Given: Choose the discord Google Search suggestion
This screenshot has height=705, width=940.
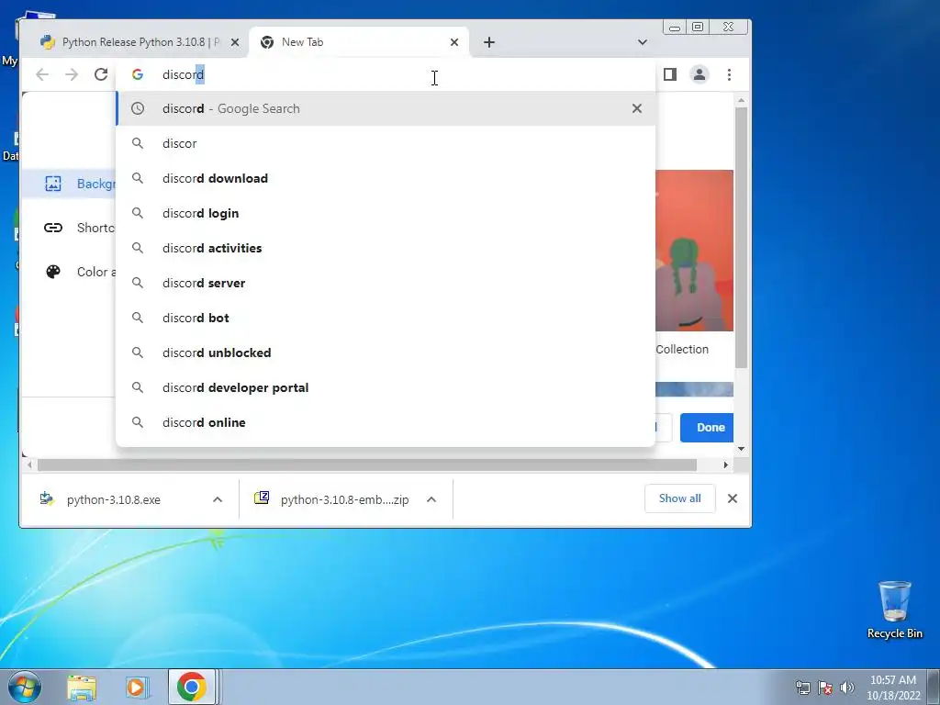Looking at the screenshot, I should [386, 108].
